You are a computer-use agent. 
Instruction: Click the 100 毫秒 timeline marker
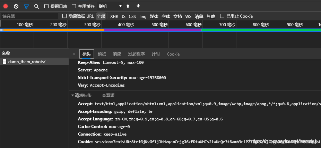[x=25, y=25]
